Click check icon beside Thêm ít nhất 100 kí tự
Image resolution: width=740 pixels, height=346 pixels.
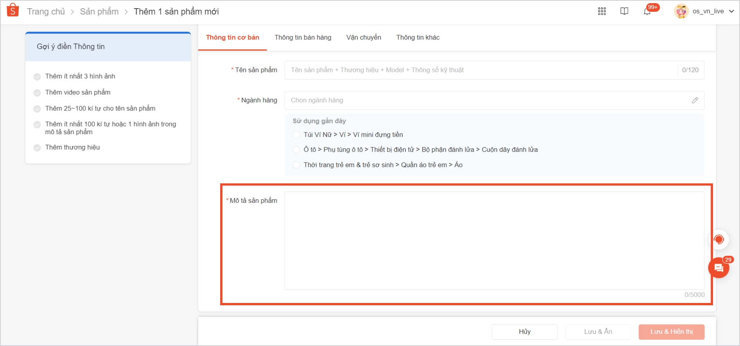point(37,124)
